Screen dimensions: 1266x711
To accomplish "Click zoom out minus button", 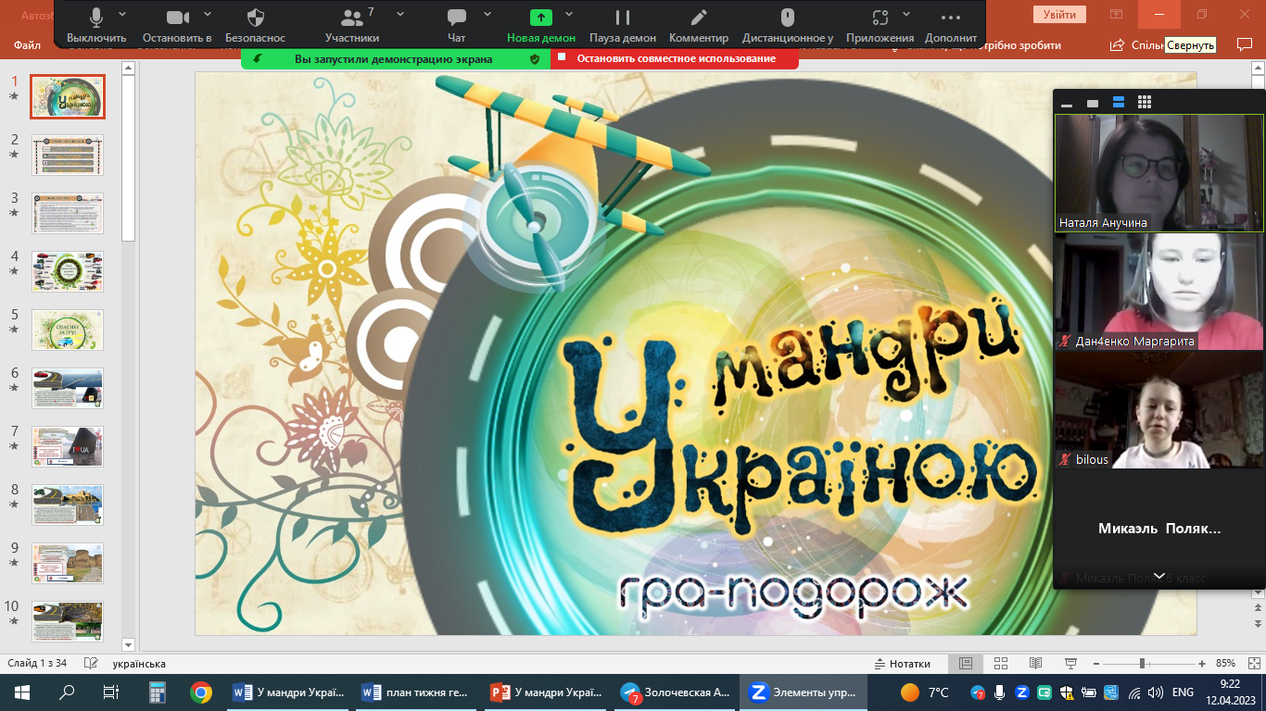I will click(x=1098, y=664).
